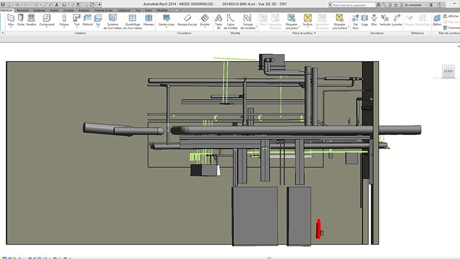This screenshot has height=259, width=460.
Task: Open the Composant dropdown
Action: tap(47, 28)
